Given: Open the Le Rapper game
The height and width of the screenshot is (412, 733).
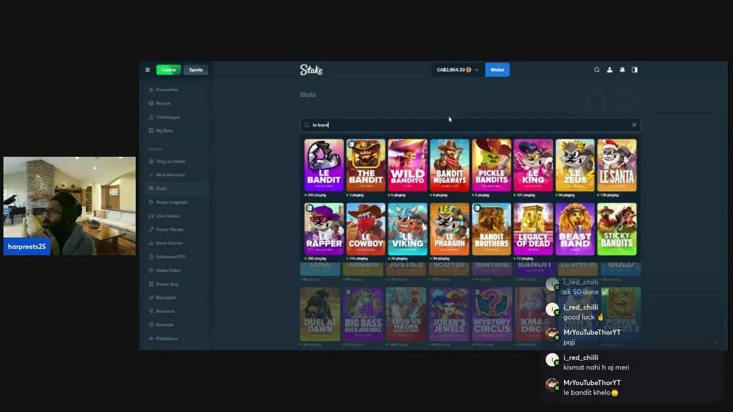Looking at the screenshot, I should [x=324, y=229].
